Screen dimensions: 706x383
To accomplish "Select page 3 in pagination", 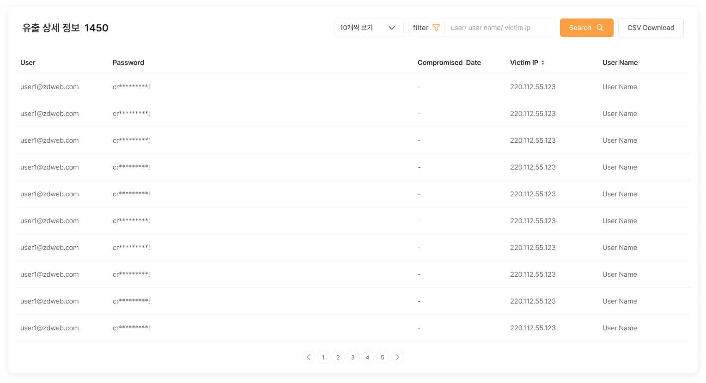I will pyautogui.click(x=353, y=357).
